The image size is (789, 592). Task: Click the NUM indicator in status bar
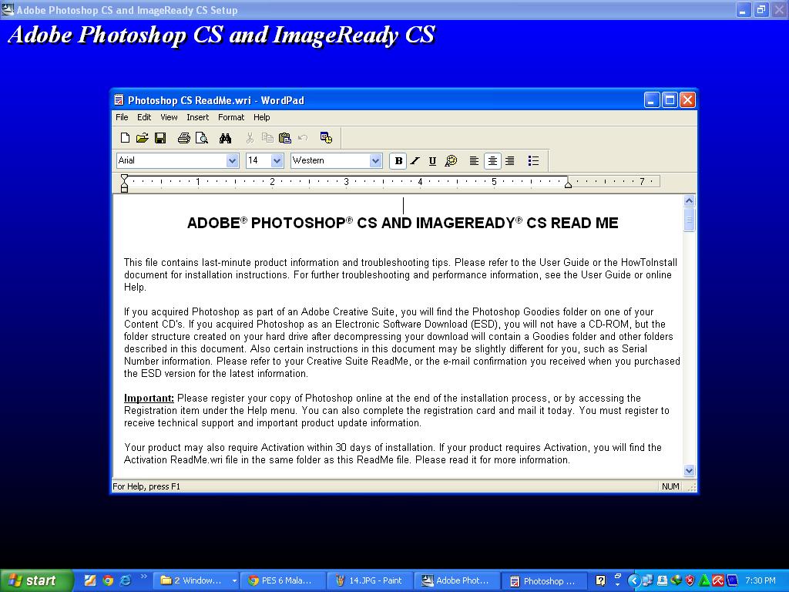(x=670, y=486)
